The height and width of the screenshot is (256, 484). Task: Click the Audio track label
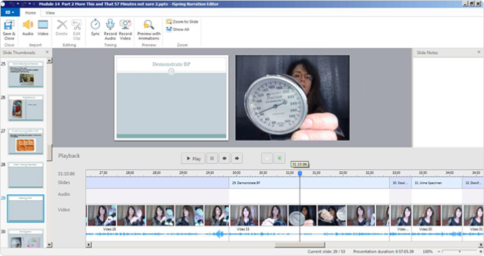(64, 194)
